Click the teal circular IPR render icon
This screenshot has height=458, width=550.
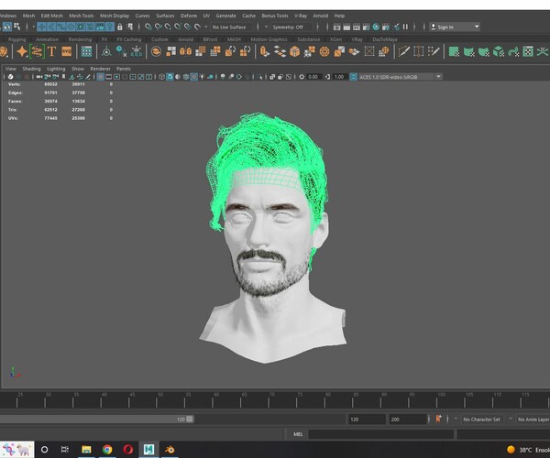pos(376,27)
